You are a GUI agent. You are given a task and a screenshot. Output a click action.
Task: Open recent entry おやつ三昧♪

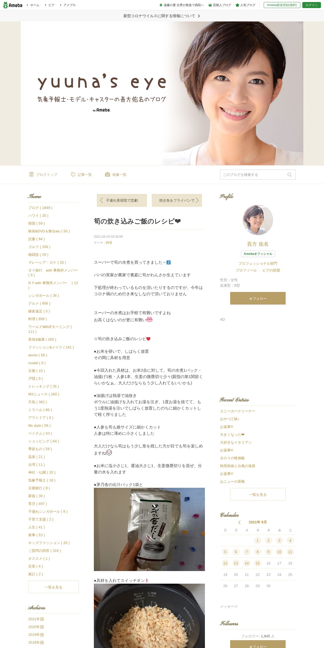[230, 419]
